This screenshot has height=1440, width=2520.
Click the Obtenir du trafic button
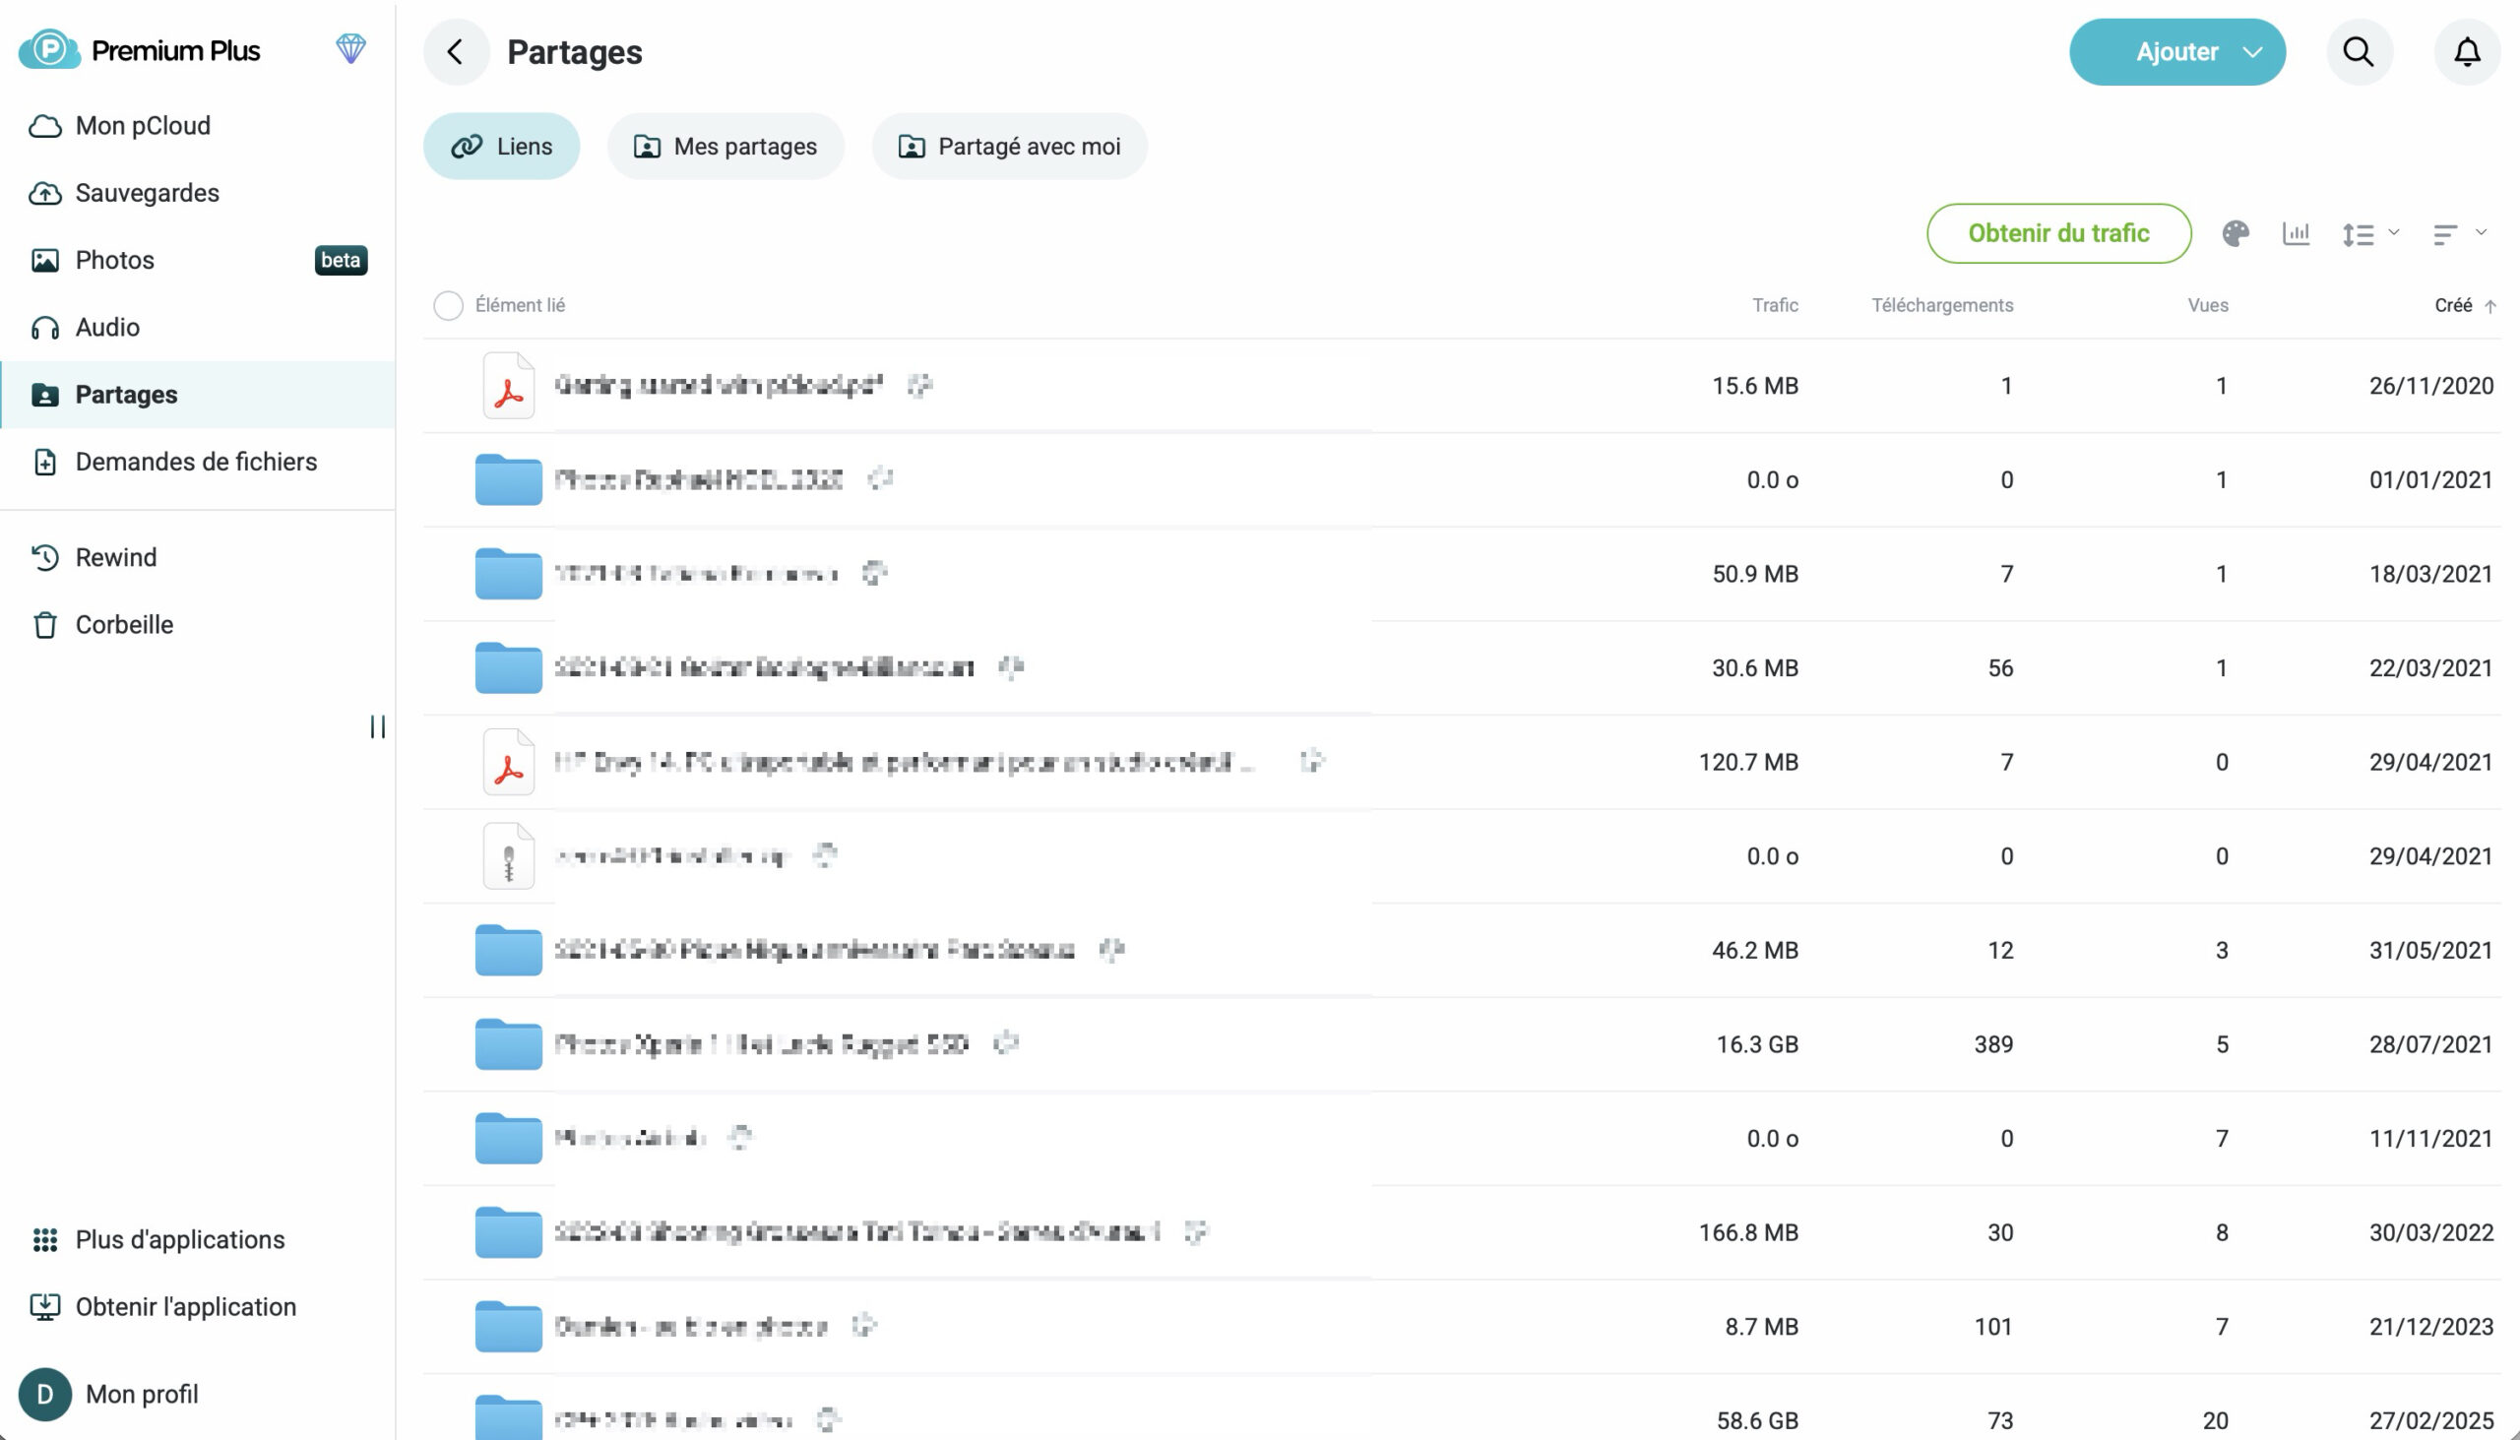(2058, 233)
